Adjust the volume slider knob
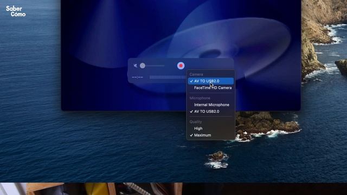The width and height of the screenshot is (347, 195). [x=143, y=66]
